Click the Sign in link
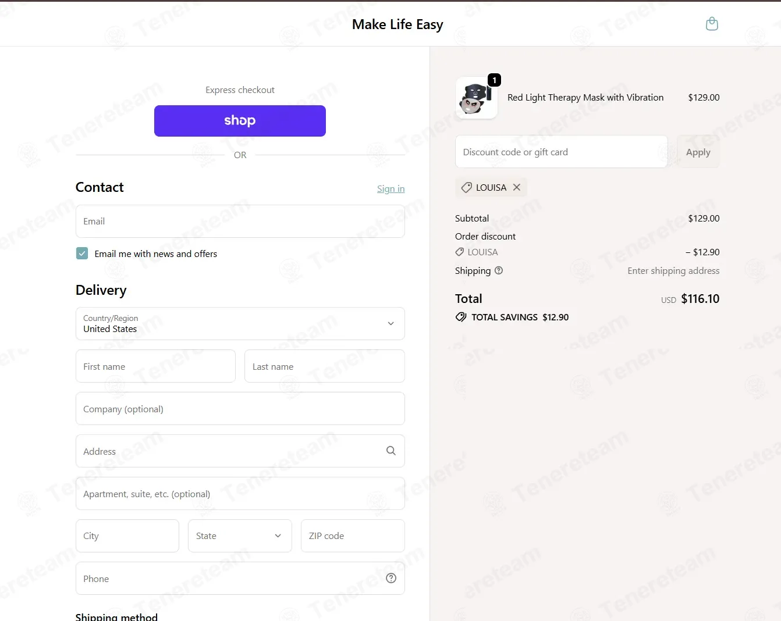 (x=390, y=189)
